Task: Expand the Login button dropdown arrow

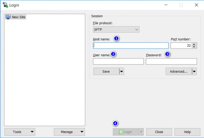Action: tap(141, 132)
